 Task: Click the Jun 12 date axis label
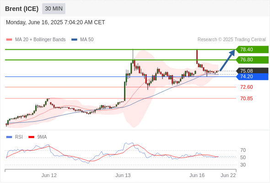point(49,175)
